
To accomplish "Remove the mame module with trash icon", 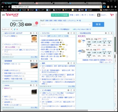I will click(x=36, y=85).
